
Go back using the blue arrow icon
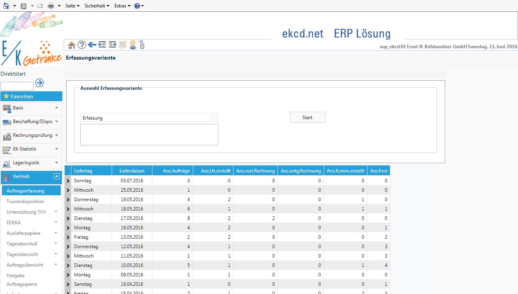92,45
